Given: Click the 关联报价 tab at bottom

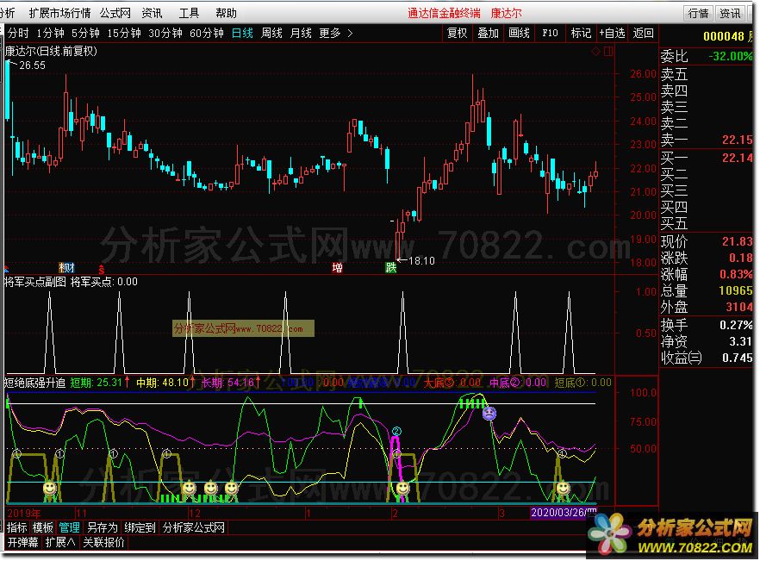Looking at the screenshot, I should (103, 543).
